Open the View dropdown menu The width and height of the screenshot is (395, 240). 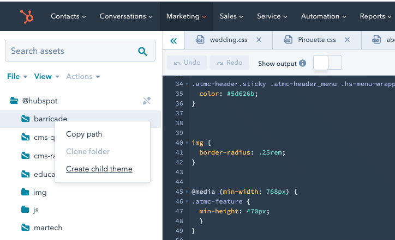(47, 77)
